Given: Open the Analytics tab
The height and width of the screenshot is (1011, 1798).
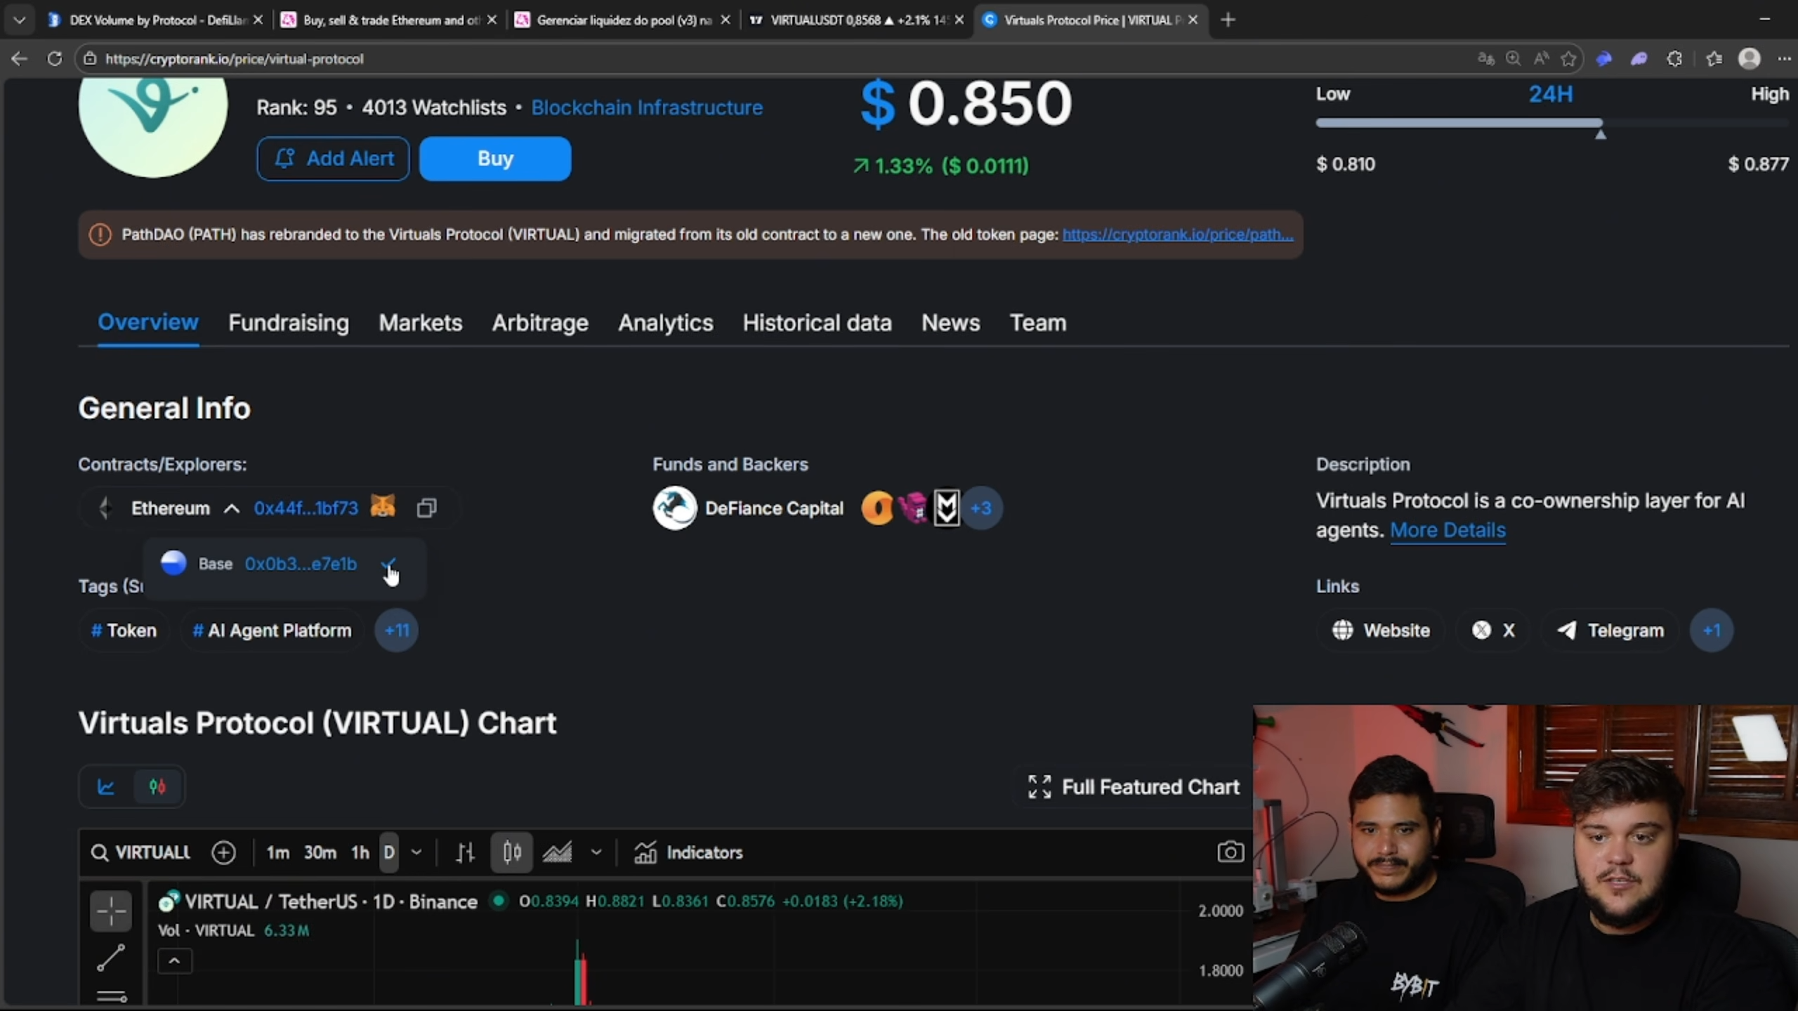Looking at the screenshot, I should coord(666,323).
